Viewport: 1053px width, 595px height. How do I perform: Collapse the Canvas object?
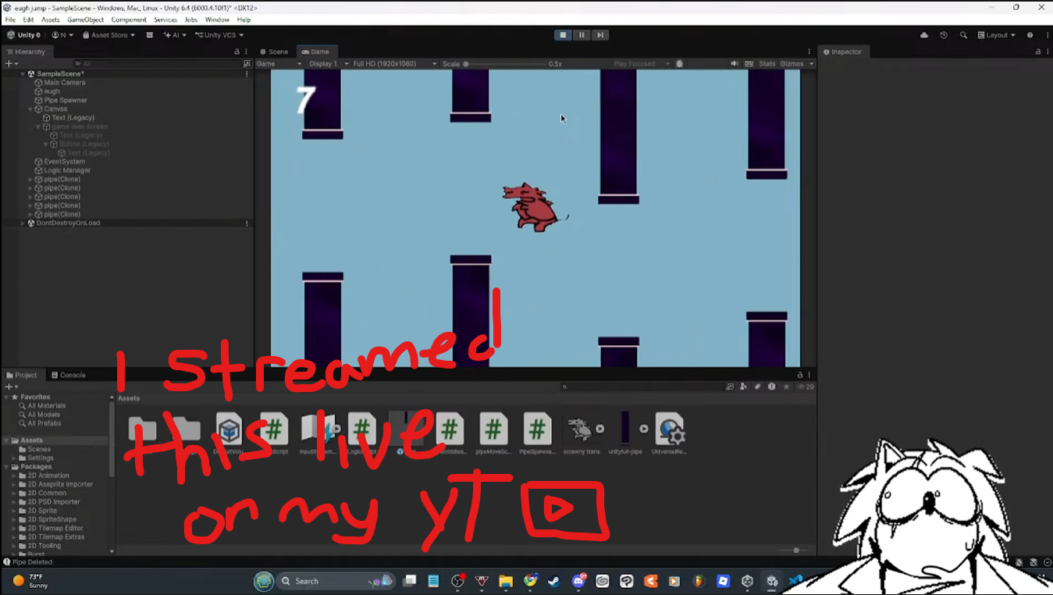tap(30, 109)
